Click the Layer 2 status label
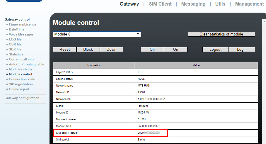Image resolution: width=266 pixels, height=144 pixels. coord(64,72)
